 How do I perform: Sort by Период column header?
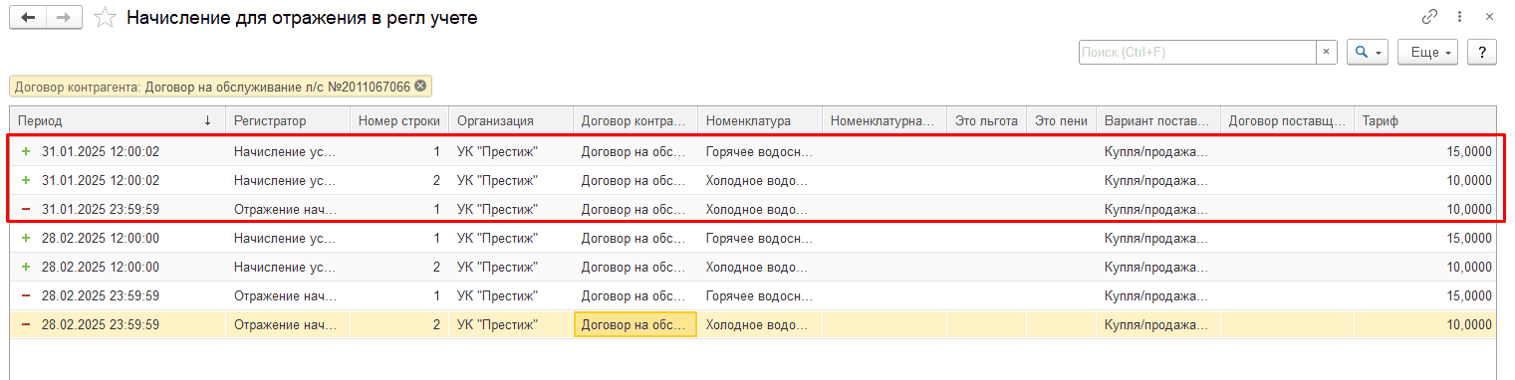(x=118, y=120)
